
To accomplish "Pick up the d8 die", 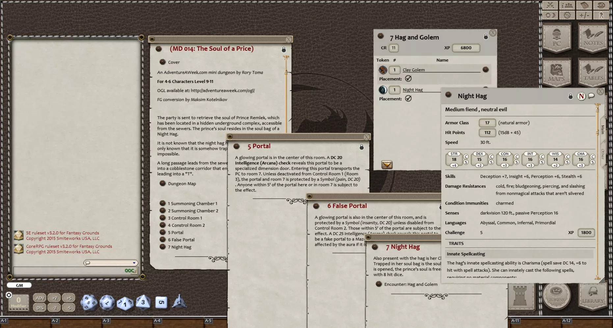I will click(143, 302).
